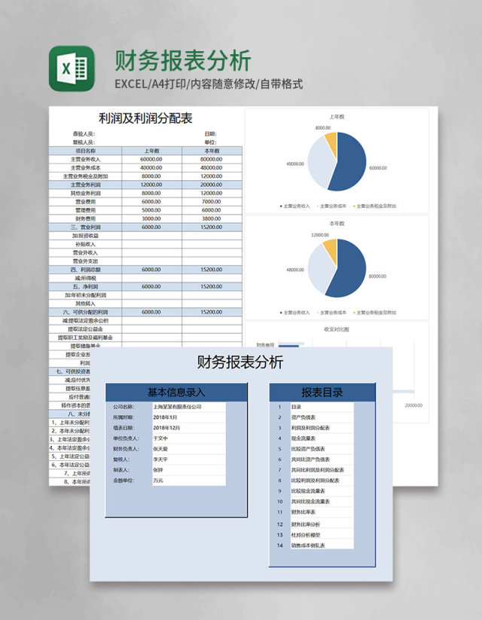Select the 六、可供分配的利润 row label

click(x=85, y=312)
